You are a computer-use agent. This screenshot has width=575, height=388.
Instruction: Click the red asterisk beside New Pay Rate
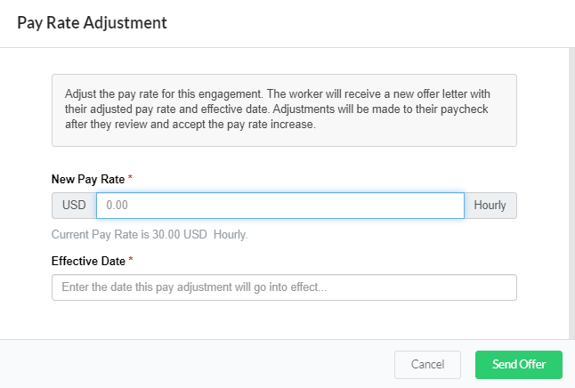[x=131, y=179]
